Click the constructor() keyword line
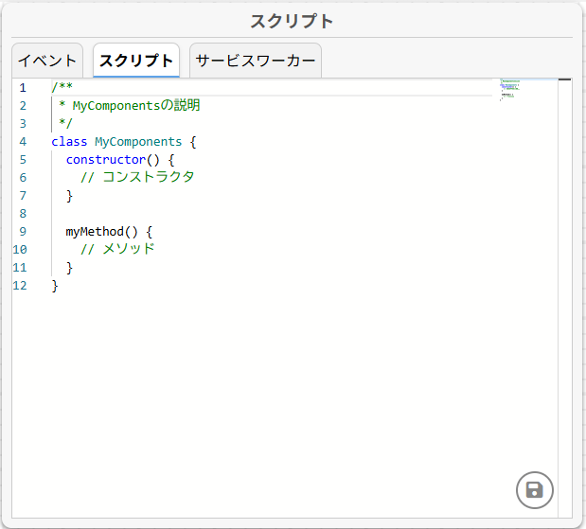 pyautogui.click(x=120, y=160)
